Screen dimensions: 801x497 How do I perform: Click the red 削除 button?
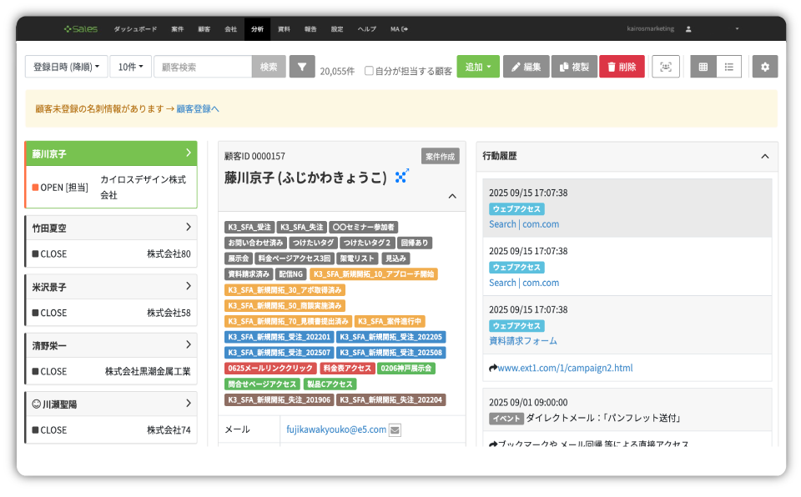click(x=622, y=67)
